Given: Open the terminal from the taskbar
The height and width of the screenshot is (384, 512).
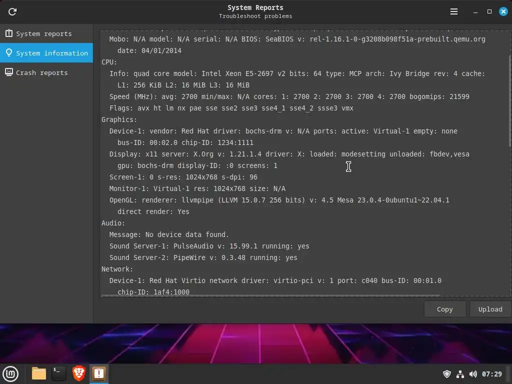Looking at the screenshot, I should 59,373.
